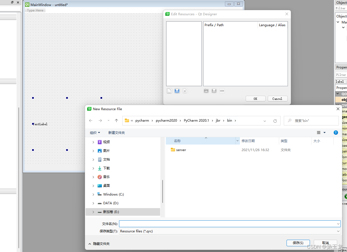Click the view layout icon
The height and width of the screenshot is (252, 347).
point(319,133)
